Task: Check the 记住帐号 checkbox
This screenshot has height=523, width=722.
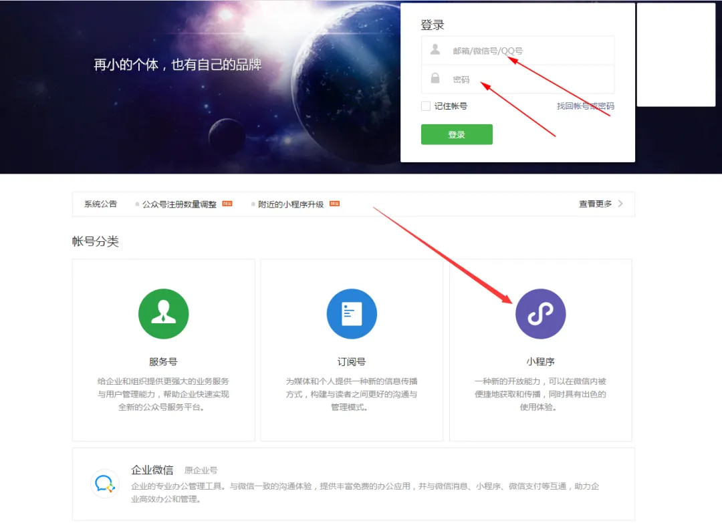Action: point(426,106)
